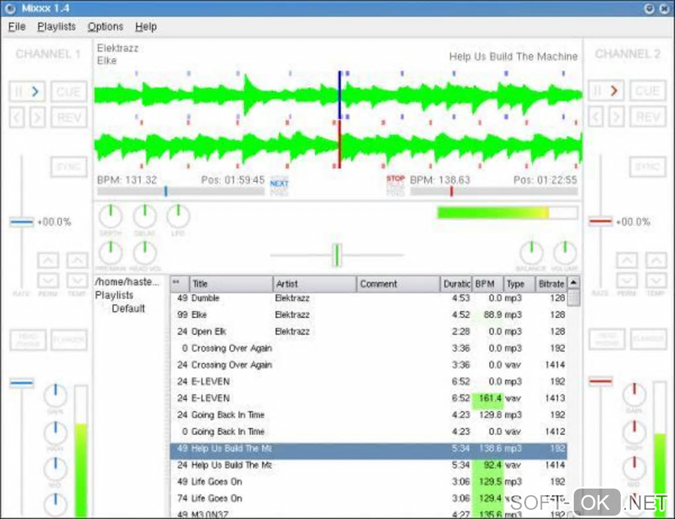The width and height of the screenshot is (675, 519).
Task: Click the Channel 1 SYNC button
Action: click(69, 167)
